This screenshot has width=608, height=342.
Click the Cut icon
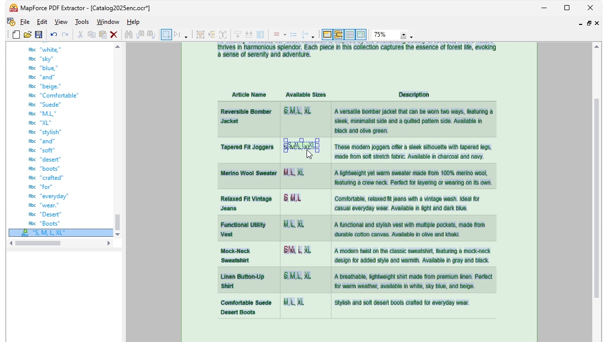coord(80,35)
